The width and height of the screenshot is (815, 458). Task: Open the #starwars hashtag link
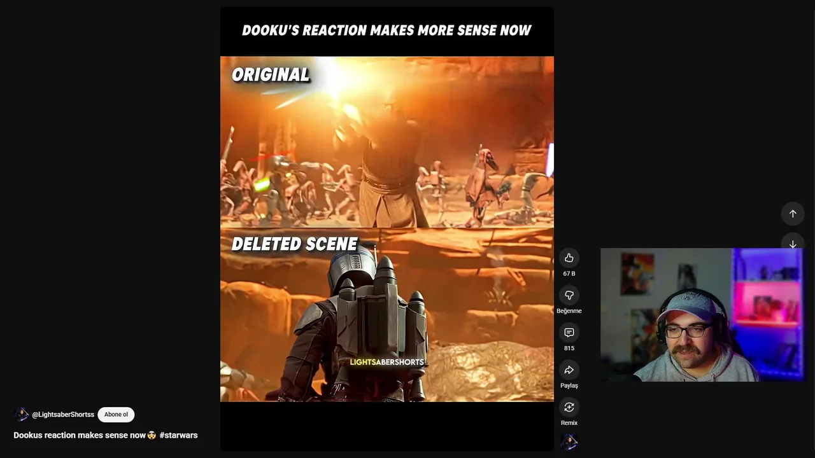[x=178, y=435]
